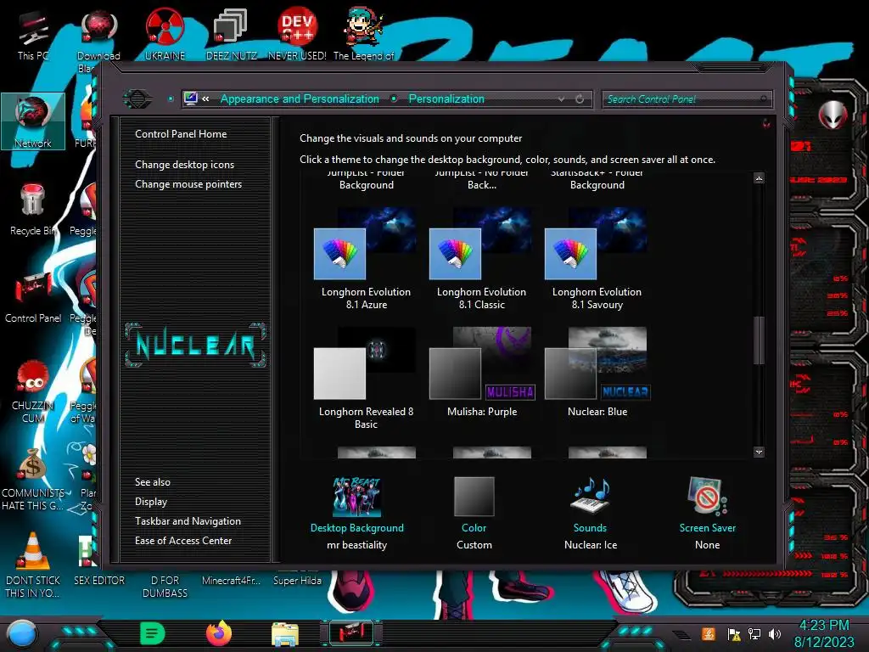Open the taskbar clock showing 4:23 PM

click(x=824, y=633)
